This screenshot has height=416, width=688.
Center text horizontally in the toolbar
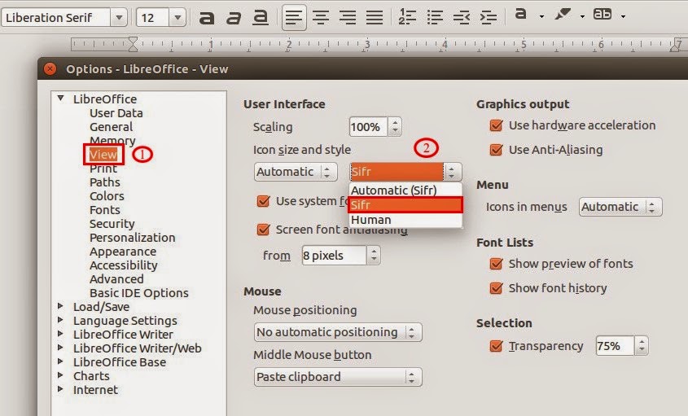[321, 18]
